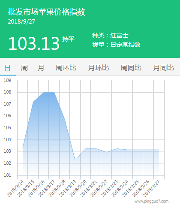The width and height of the screenshot is (180, 206).
Task: Open the 周同比 tab
Action: [131, 68]
